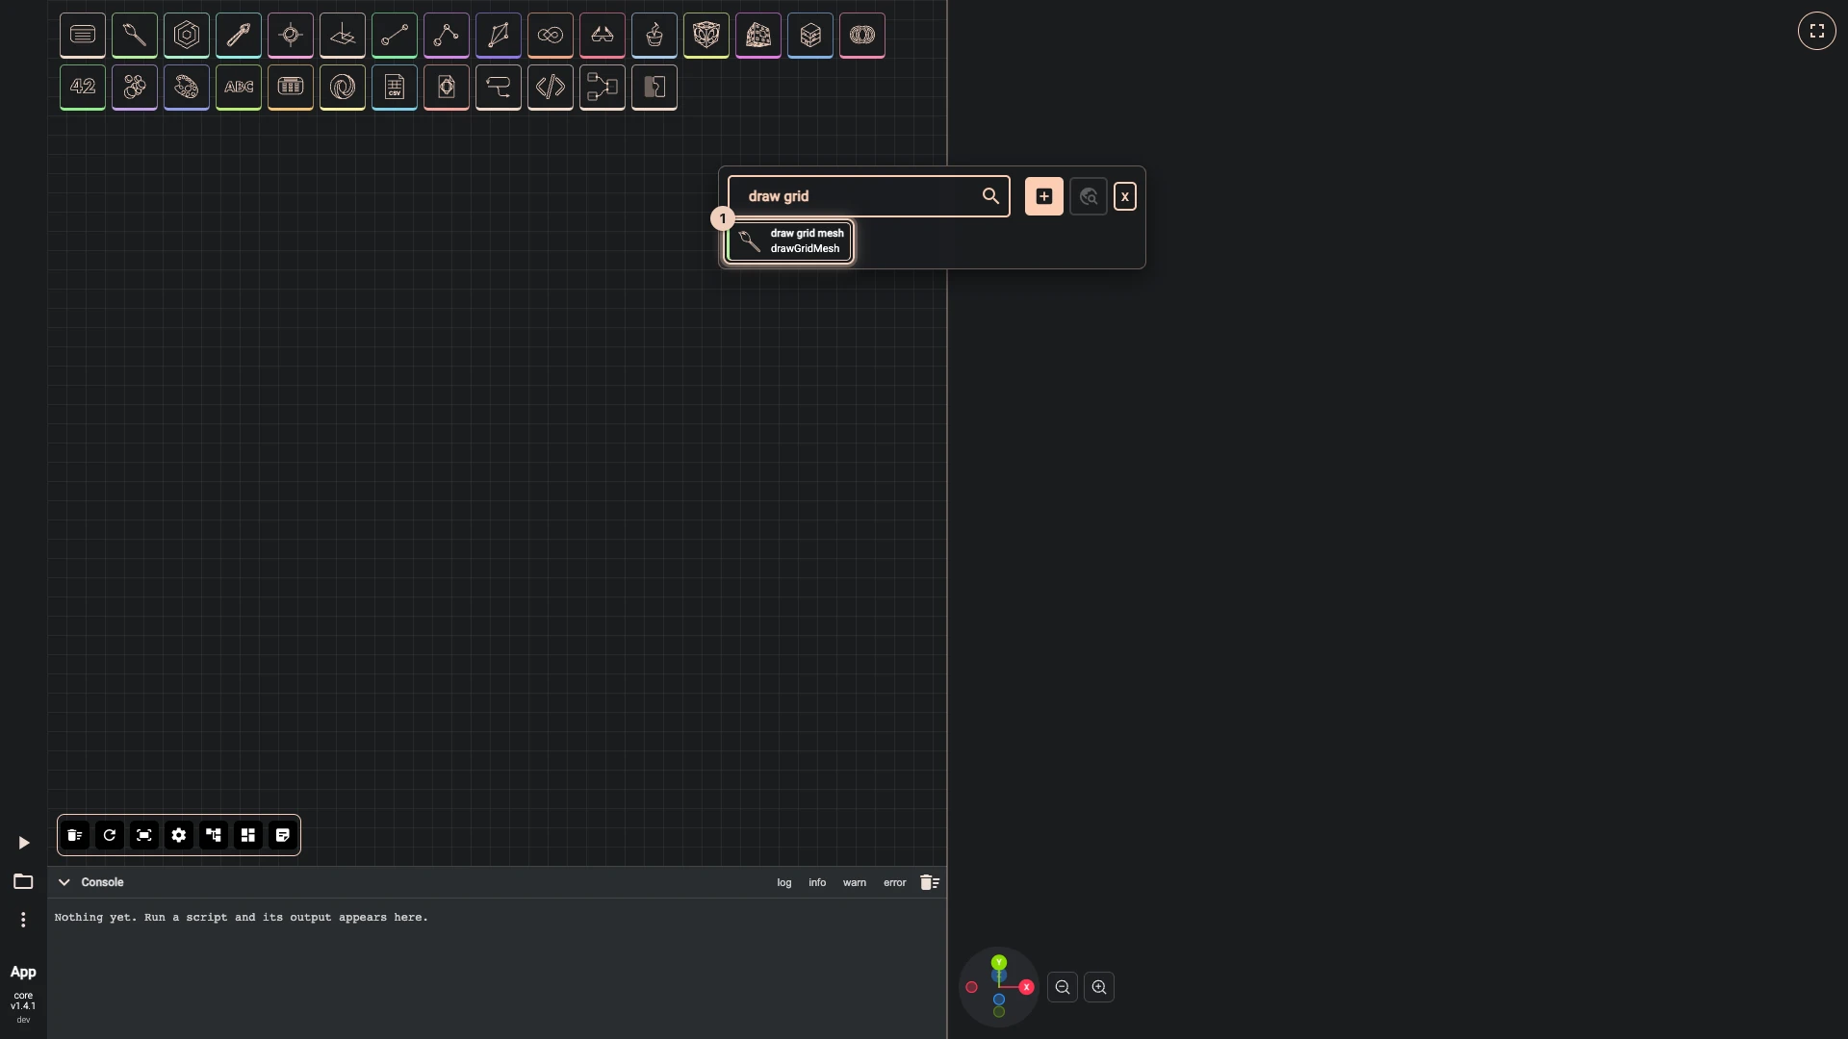Toggle fullscreen in the 3D viewer
The width and height of the screenshot is (1848, 1039).
coord(1817,31)
